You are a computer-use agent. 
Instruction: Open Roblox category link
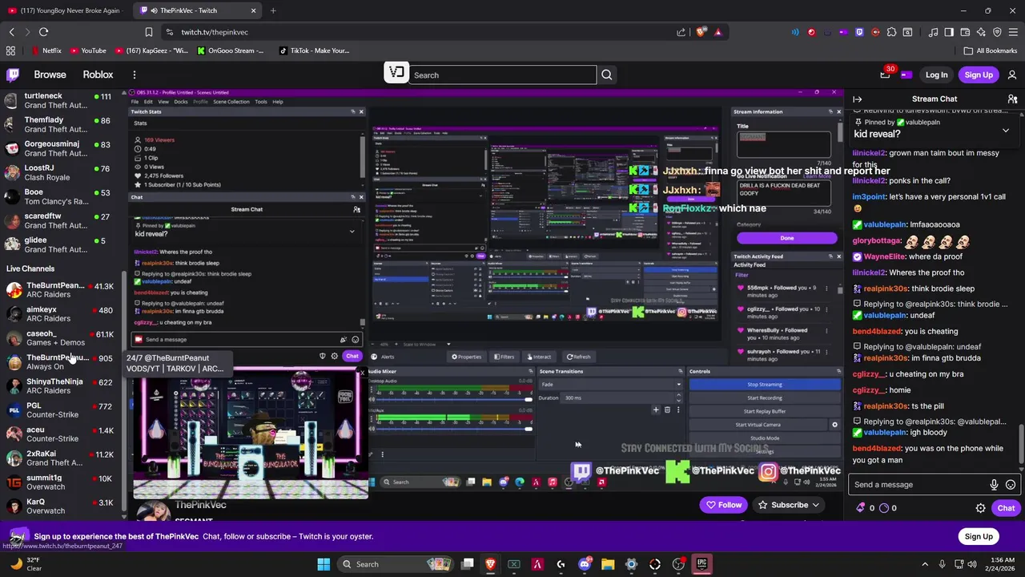tap(98, 75)
